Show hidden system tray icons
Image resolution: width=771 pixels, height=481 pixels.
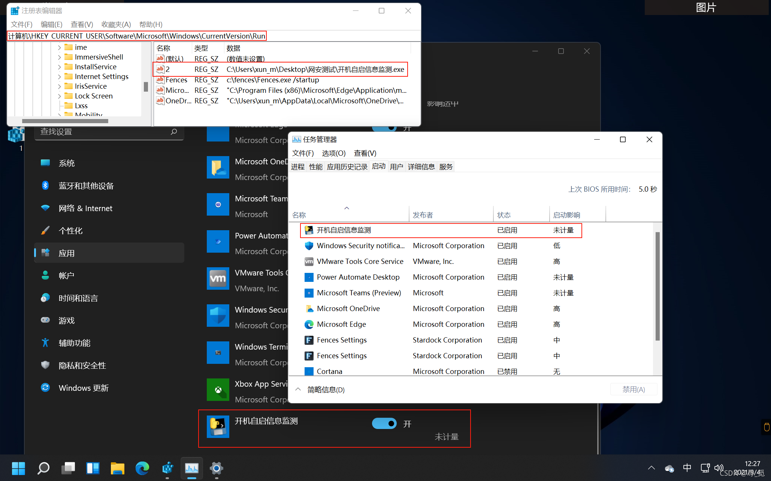(651, 468)
